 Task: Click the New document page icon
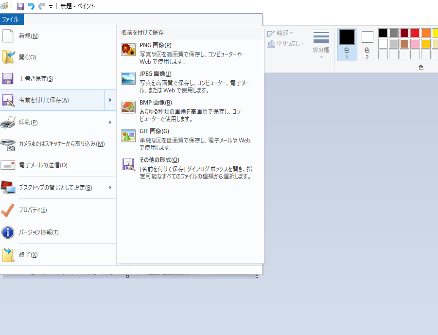(8, 36)
